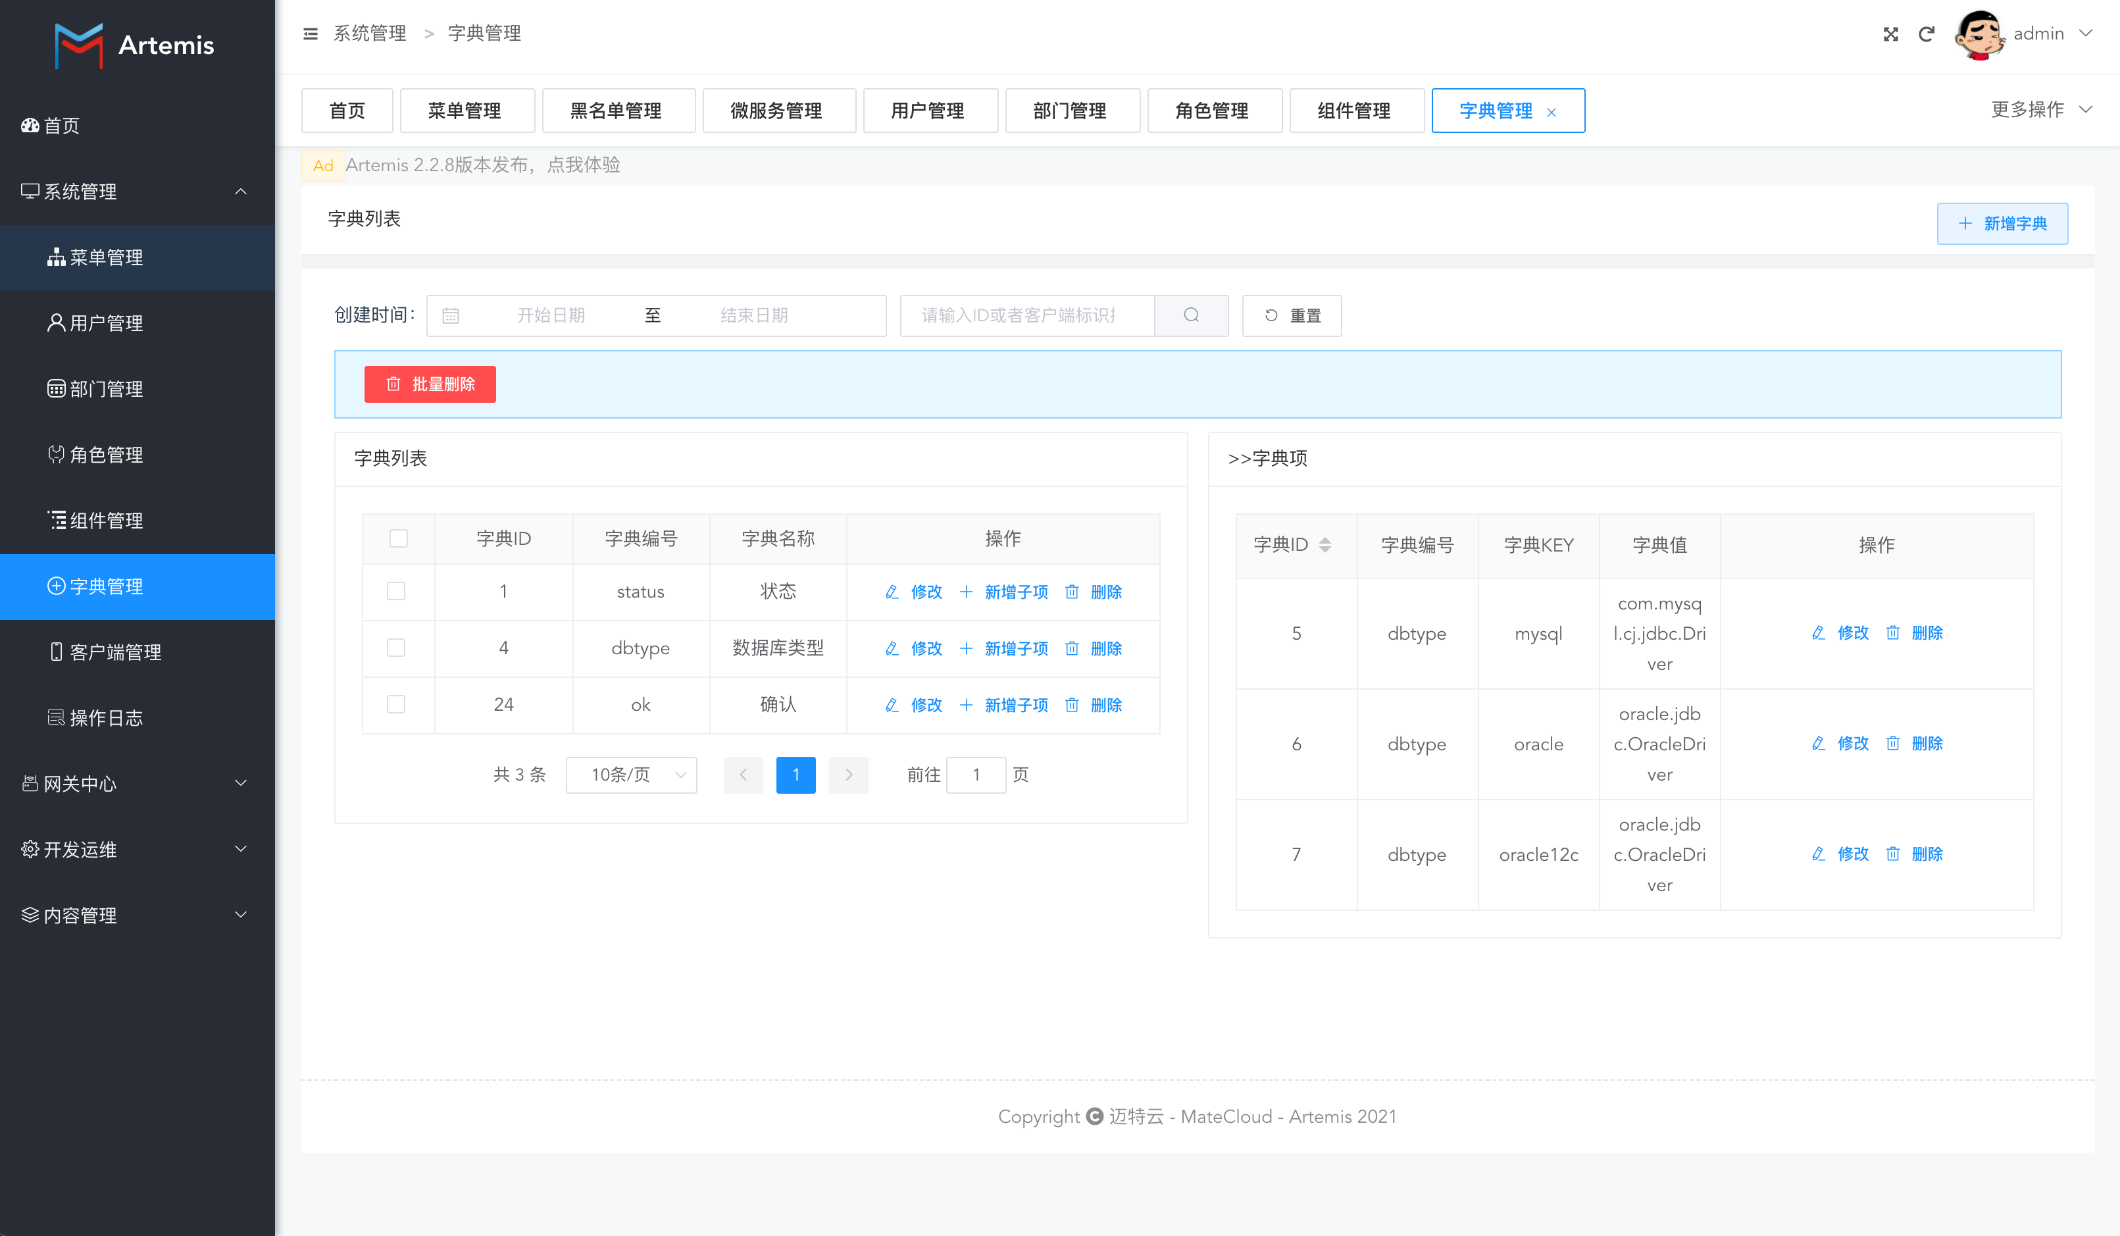Click the 开始日期 input field
2120x1236 pixels.
click(551, 315)
